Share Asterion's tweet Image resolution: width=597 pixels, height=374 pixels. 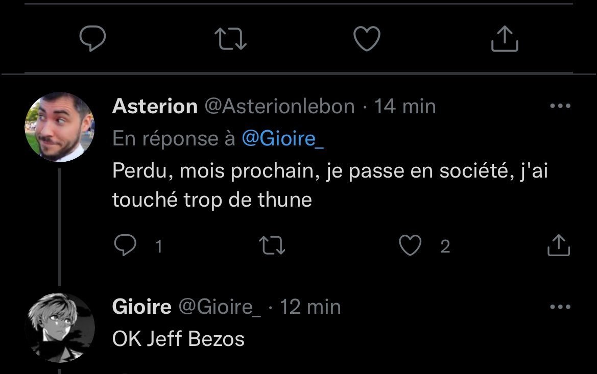pyautogui.click(x=558, y=246)
